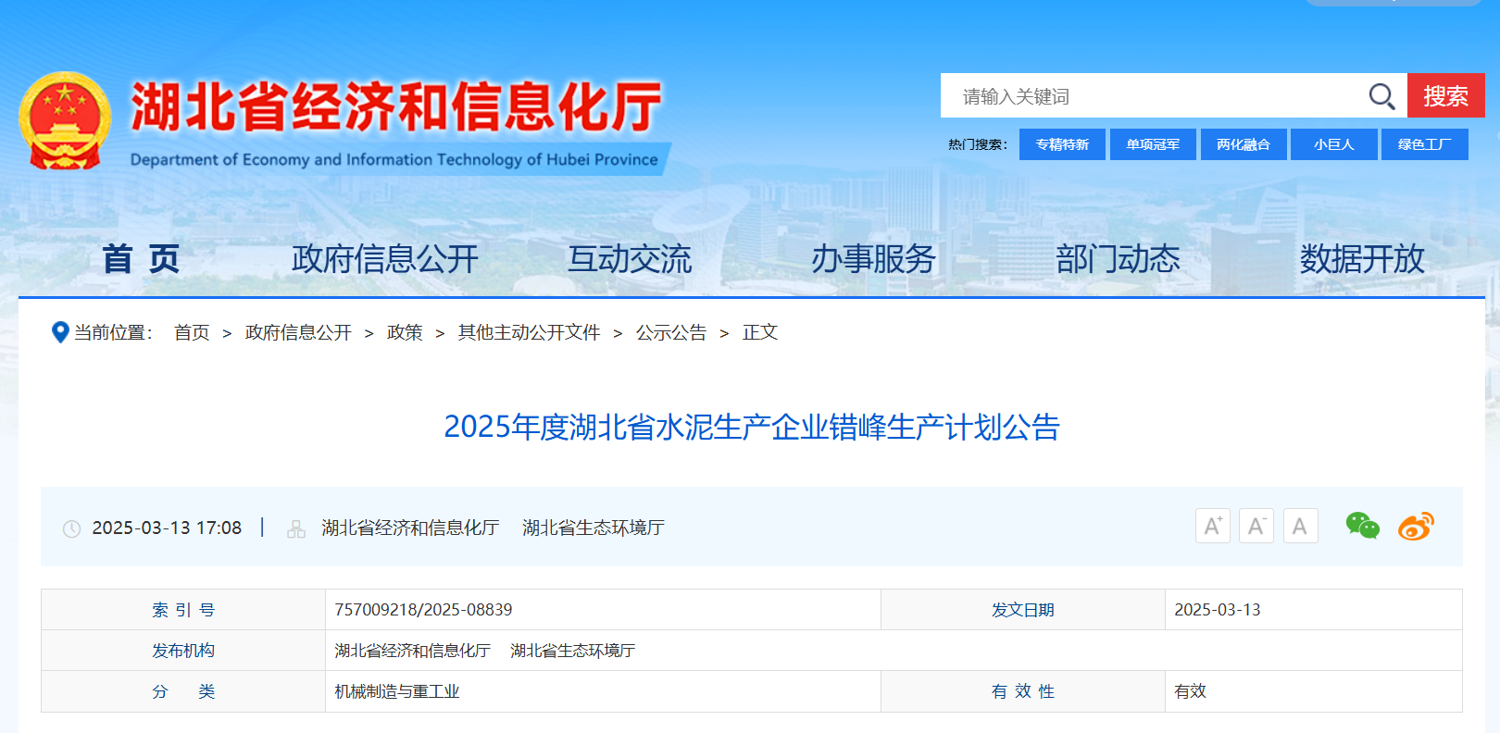Open 政府信息公开 navigation menu

point(385,259)
